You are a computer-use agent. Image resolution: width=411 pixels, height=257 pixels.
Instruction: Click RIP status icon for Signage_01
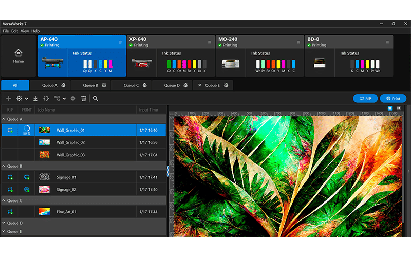coord(10,177)
